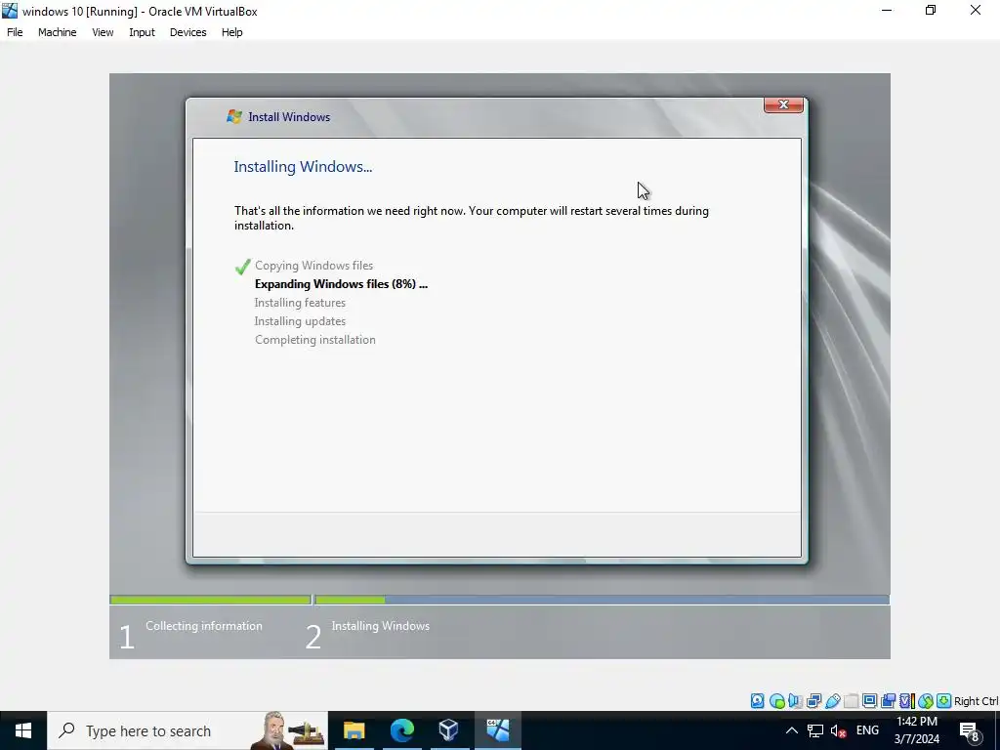Screen dimensions: 1000x750
Task: Click the network icon in system tray
Action: click(x=815, y=730)
